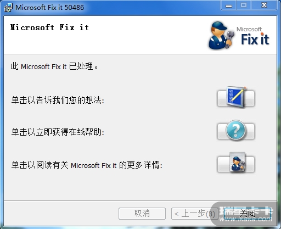The image size is (281, 229).
Task: Click the www.ikaka.com watermark text
Action: [x=246, y=219]
